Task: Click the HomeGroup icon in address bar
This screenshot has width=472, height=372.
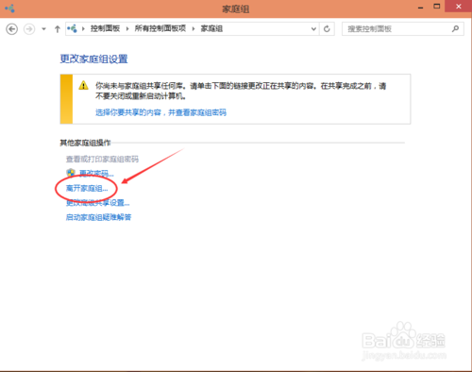Action: pos(72,28)
